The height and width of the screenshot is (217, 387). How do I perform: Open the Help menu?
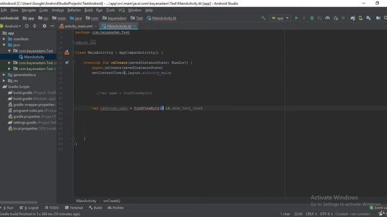coord(149,10)
